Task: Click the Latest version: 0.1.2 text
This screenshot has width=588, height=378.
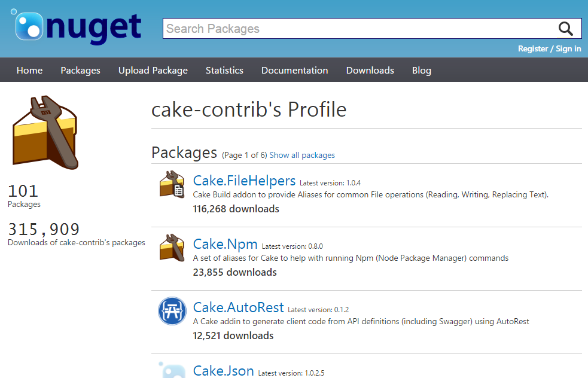Action: [x=318, y=310]
